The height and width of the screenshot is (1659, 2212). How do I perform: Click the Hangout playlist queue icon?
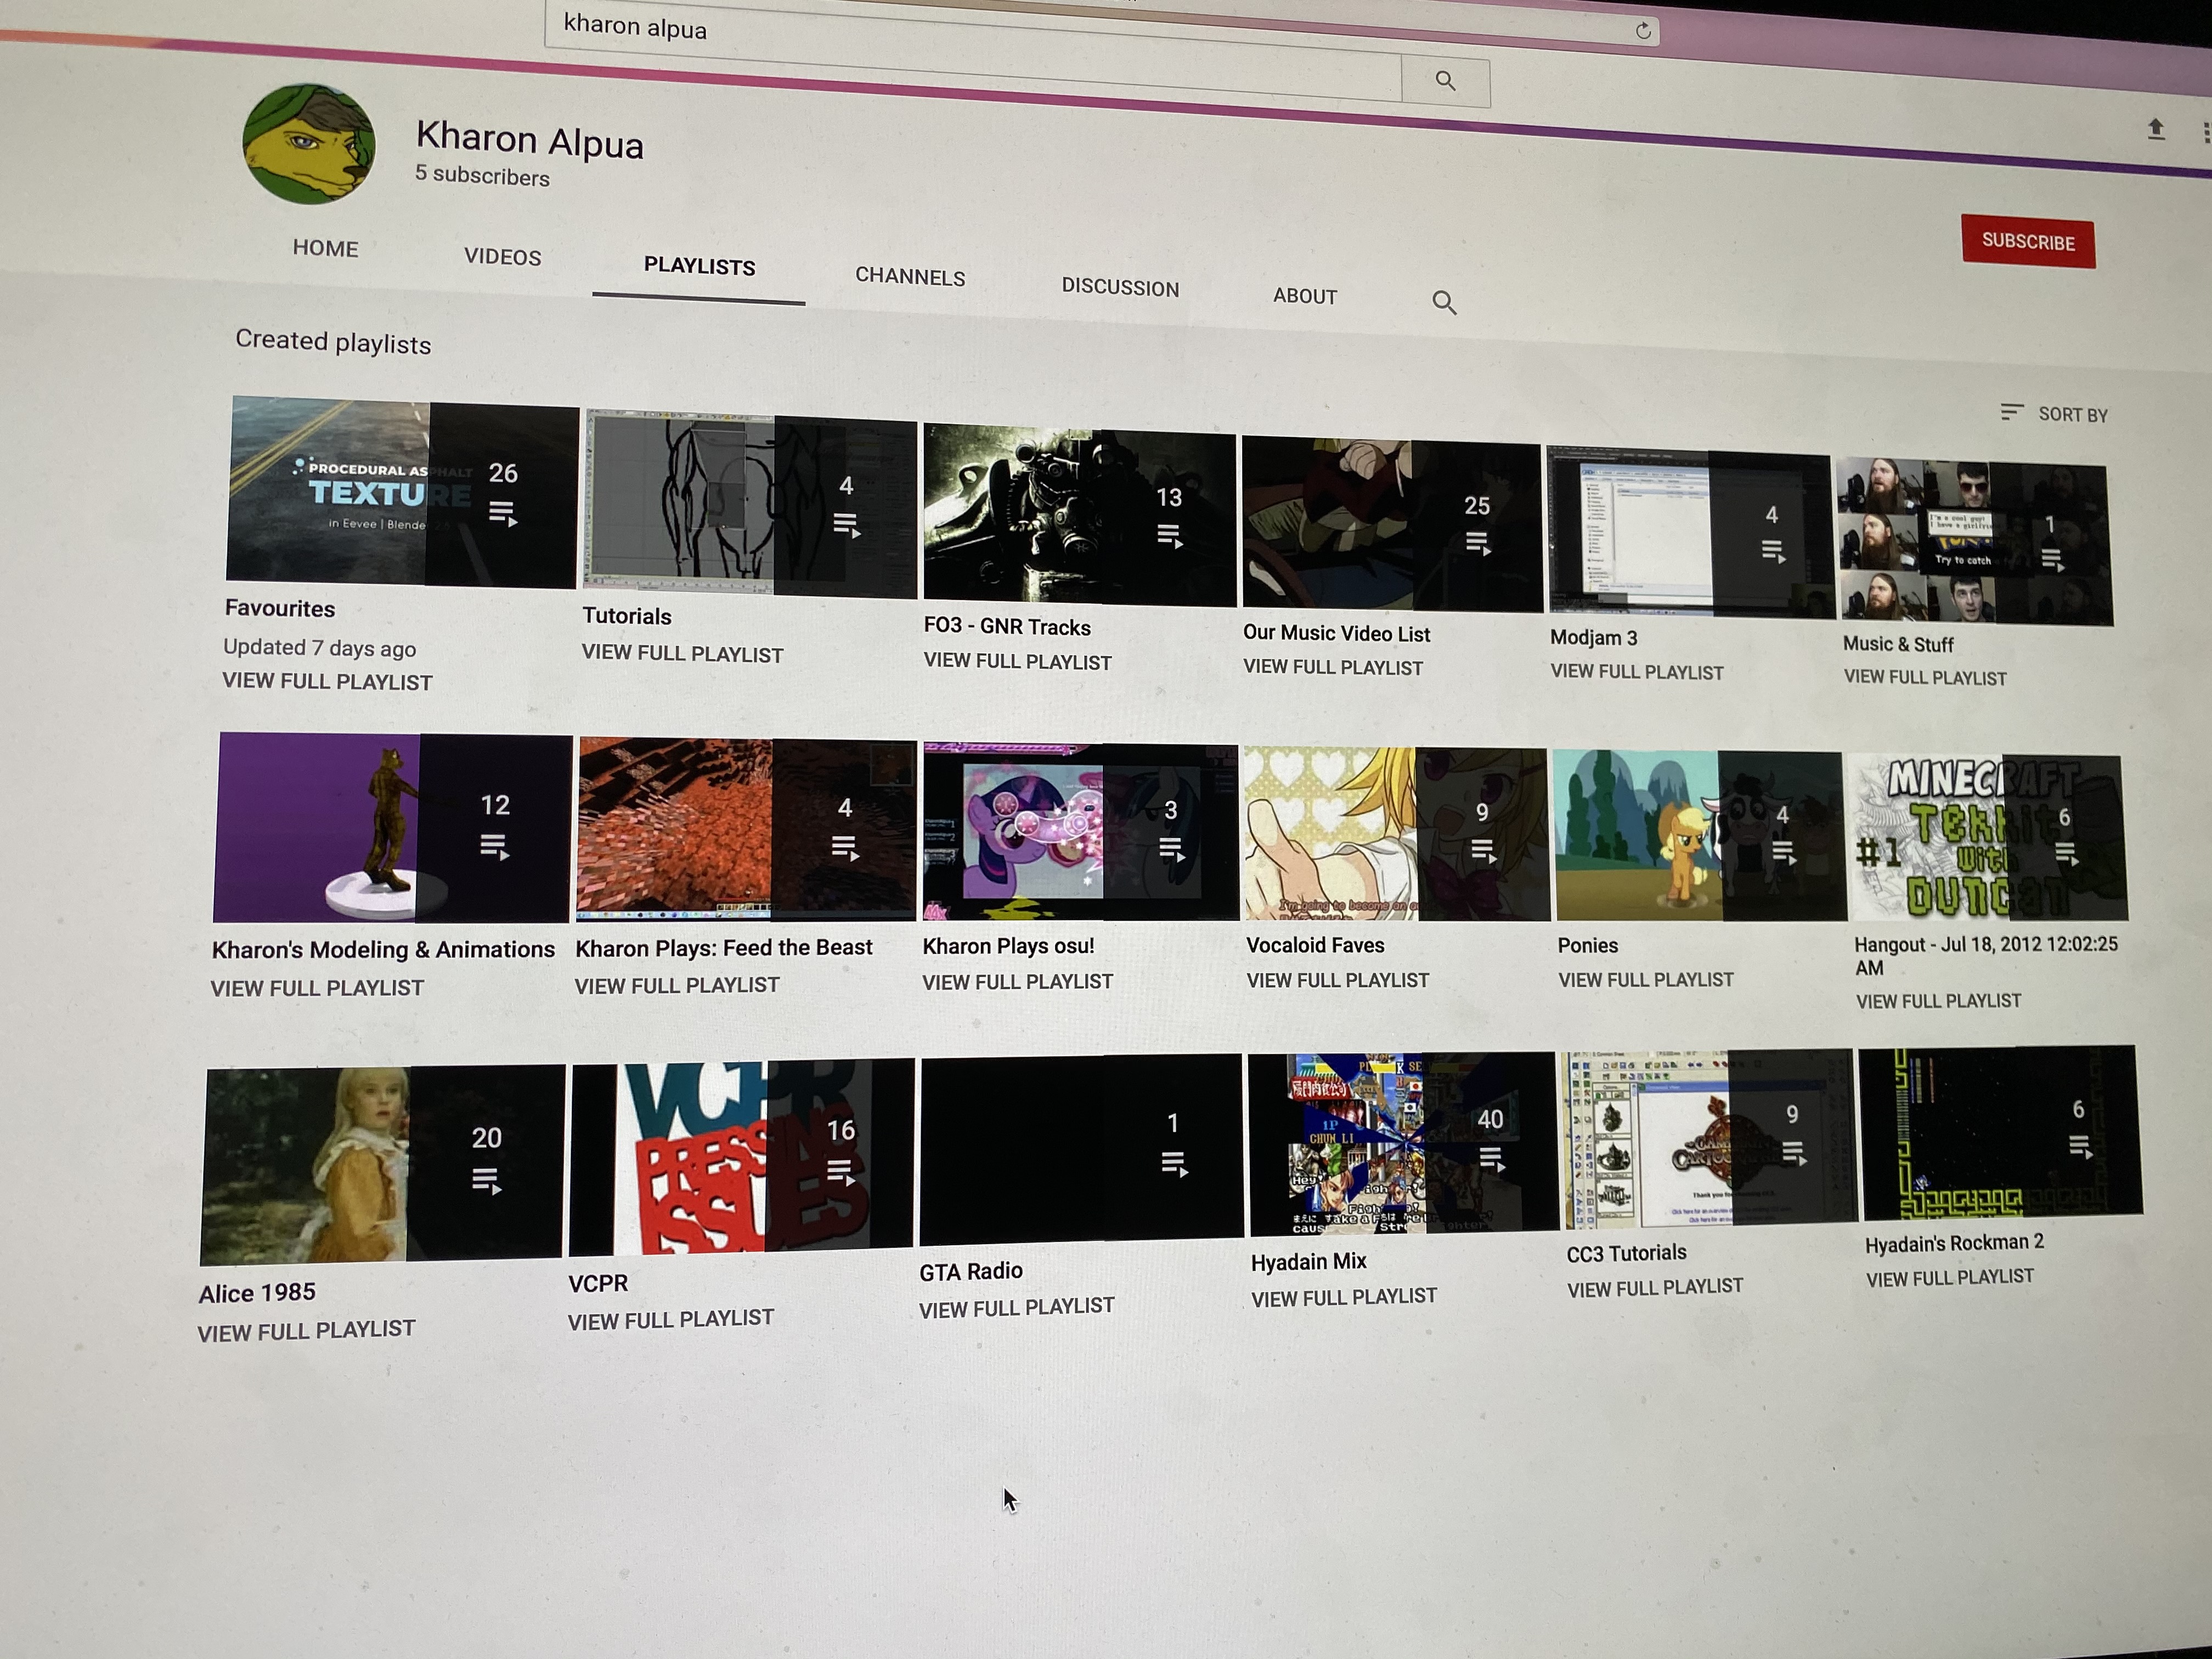point(2066,854)
